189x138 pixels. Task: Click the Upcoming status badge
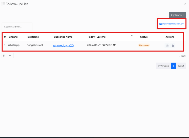(144, 45)
